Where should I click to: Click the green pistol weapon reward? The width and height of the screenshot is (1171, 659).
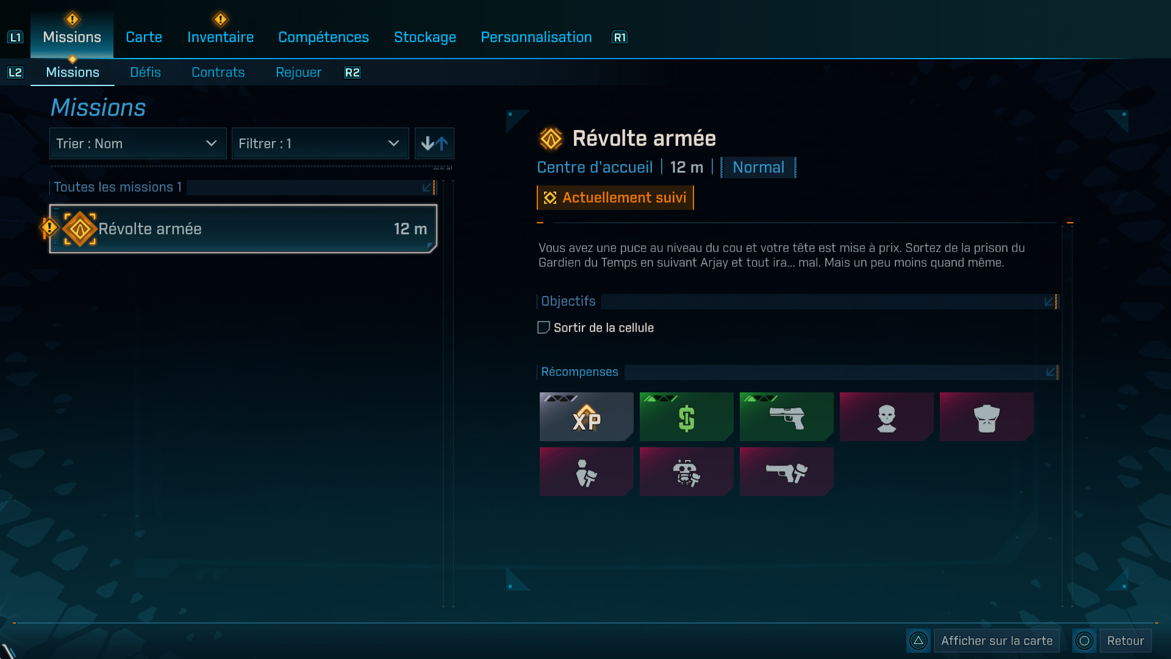(786, 417)
